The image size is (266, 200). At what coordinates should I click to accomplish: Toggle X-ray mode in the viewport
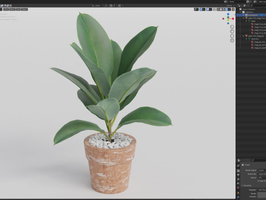tap(214, 9)
